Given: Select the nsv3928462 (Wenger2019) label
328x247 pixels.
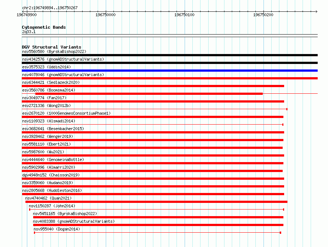Looking at the screenshot, I should 48,136.
